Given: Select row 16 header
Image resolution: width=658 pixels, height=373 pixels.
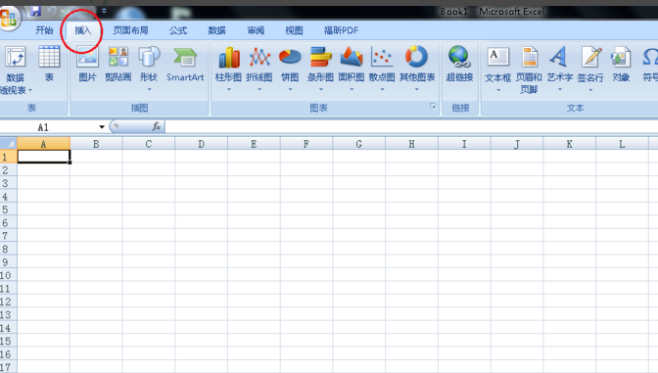Looking at the screenshot, I should click(9, 354).
